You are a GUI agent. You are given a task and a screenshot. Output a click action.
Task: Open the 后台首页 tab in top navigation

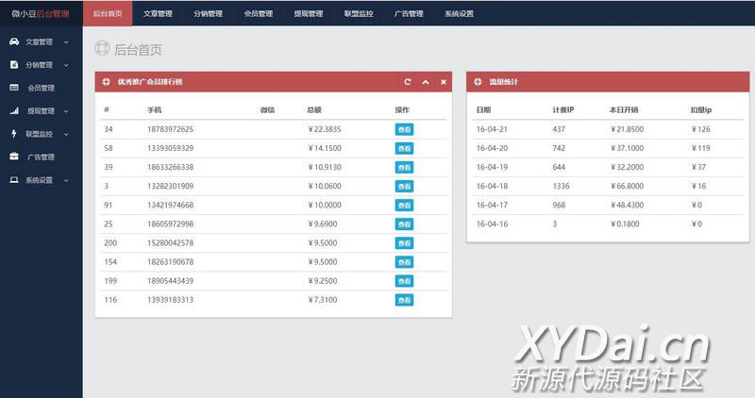pyautogui.click(x=108, y=13)
